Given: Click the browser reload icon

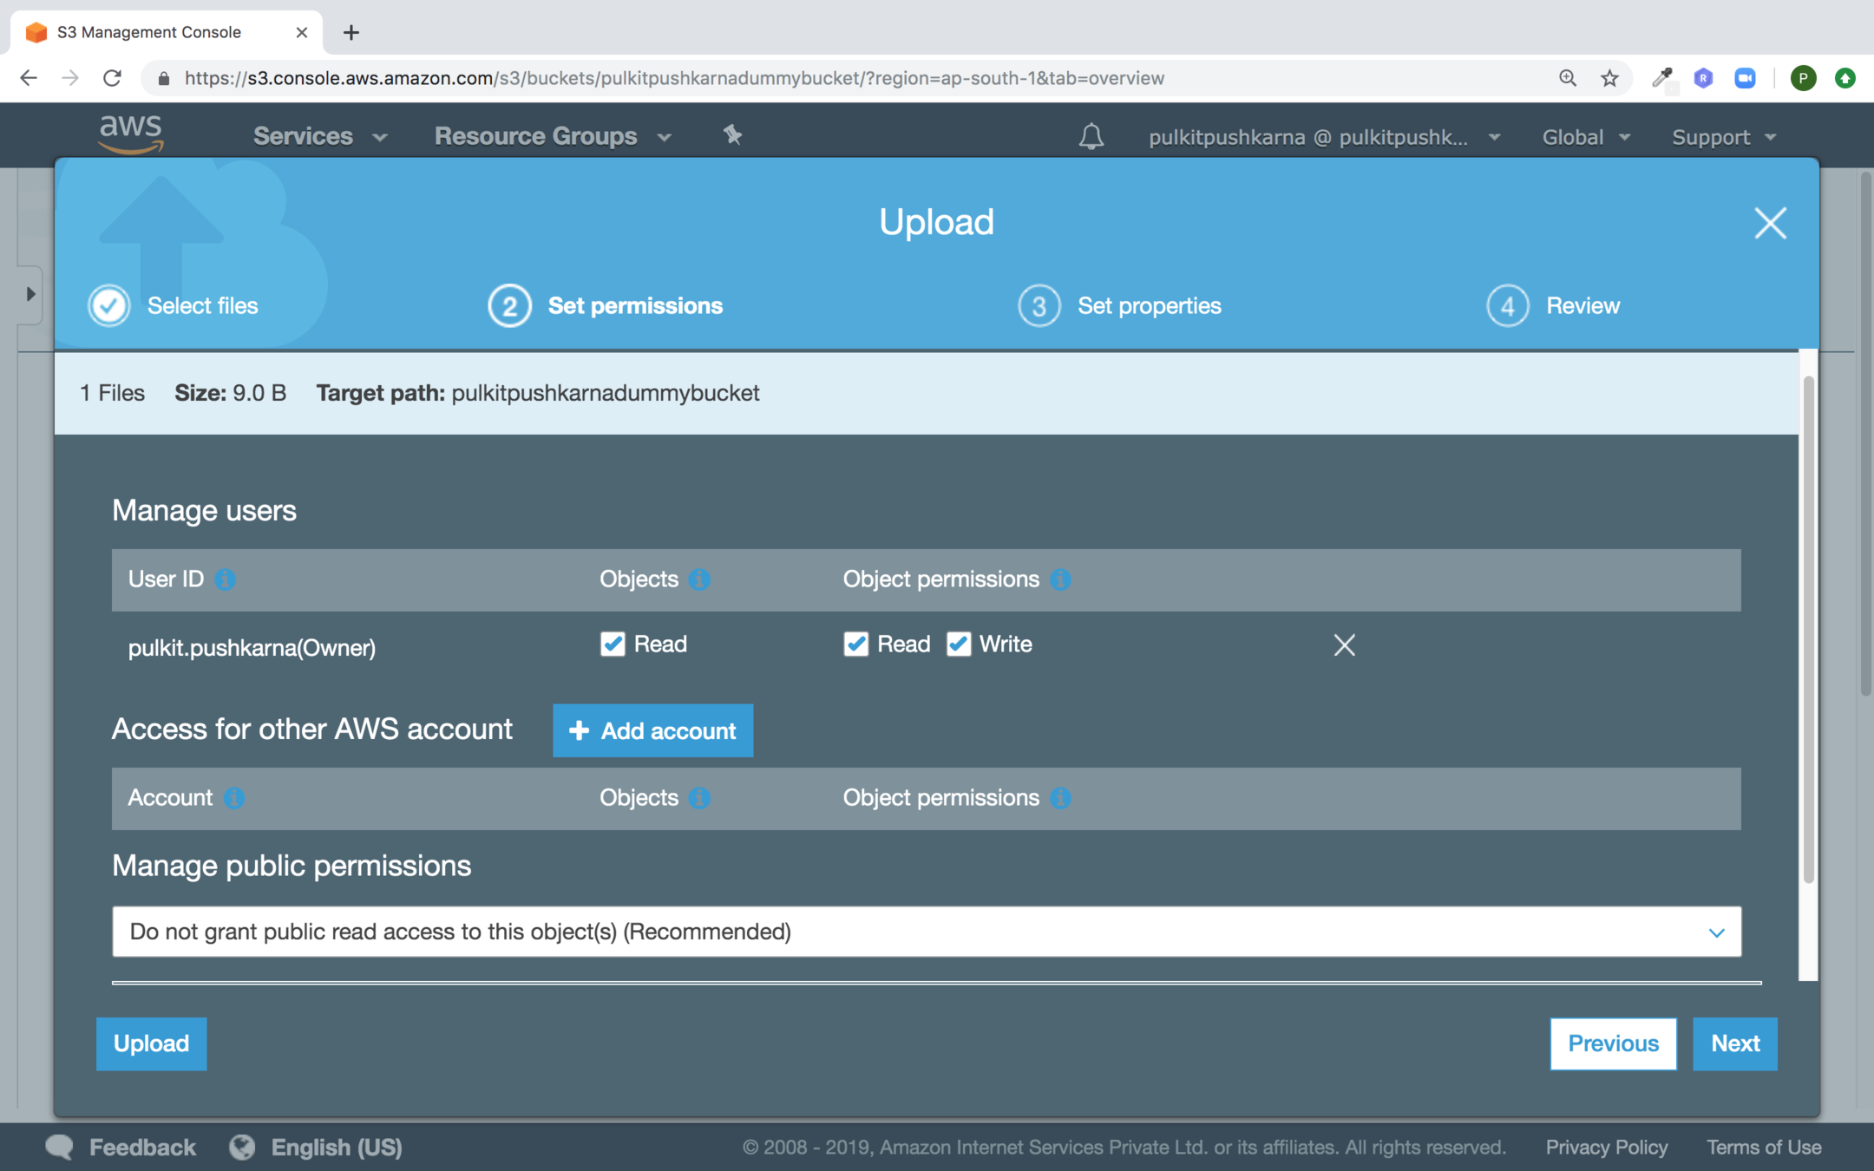Looking at the screenshot, I should [112, 78].
